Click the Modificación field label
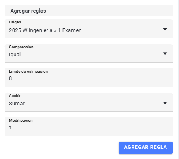Viewport: 179px width, 159px height. coord(21,121)
